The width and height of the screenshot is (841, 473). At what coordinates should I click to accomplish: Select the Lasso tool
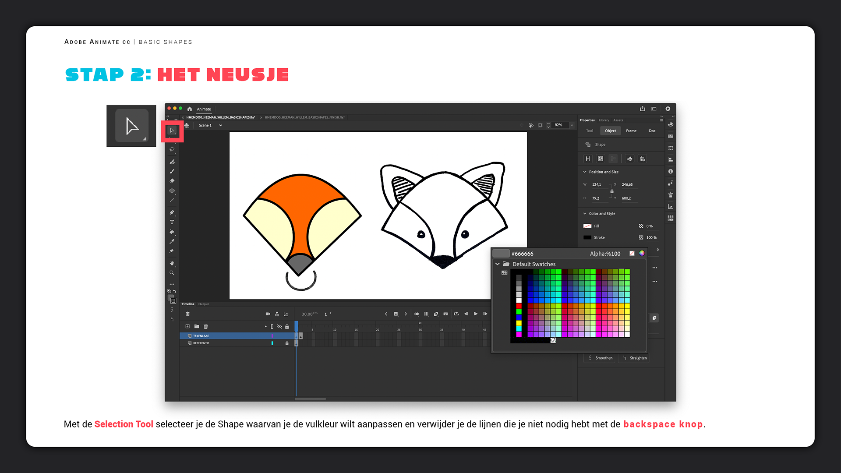click(172, 150)
